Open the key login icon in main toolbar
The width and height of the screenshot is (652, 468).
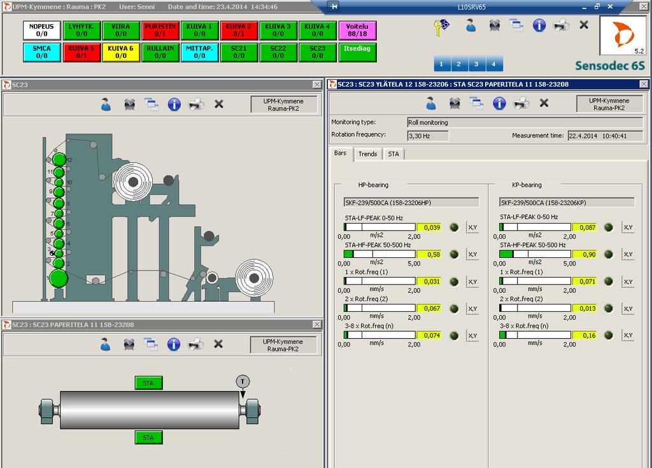point(441,26)
